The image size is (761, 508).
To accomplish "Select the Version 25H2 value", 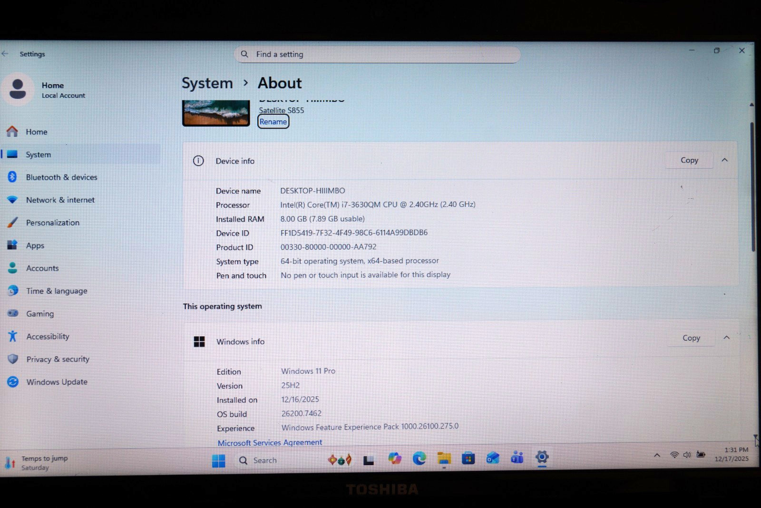I will [291, 385].
